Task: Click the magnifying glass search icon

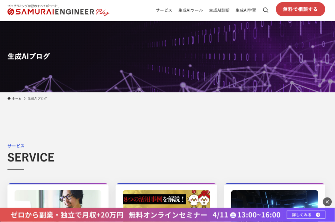Action: (x=266, y=10)
